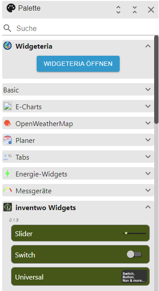Expand all palette groups icon

click(x=118, y=10)
